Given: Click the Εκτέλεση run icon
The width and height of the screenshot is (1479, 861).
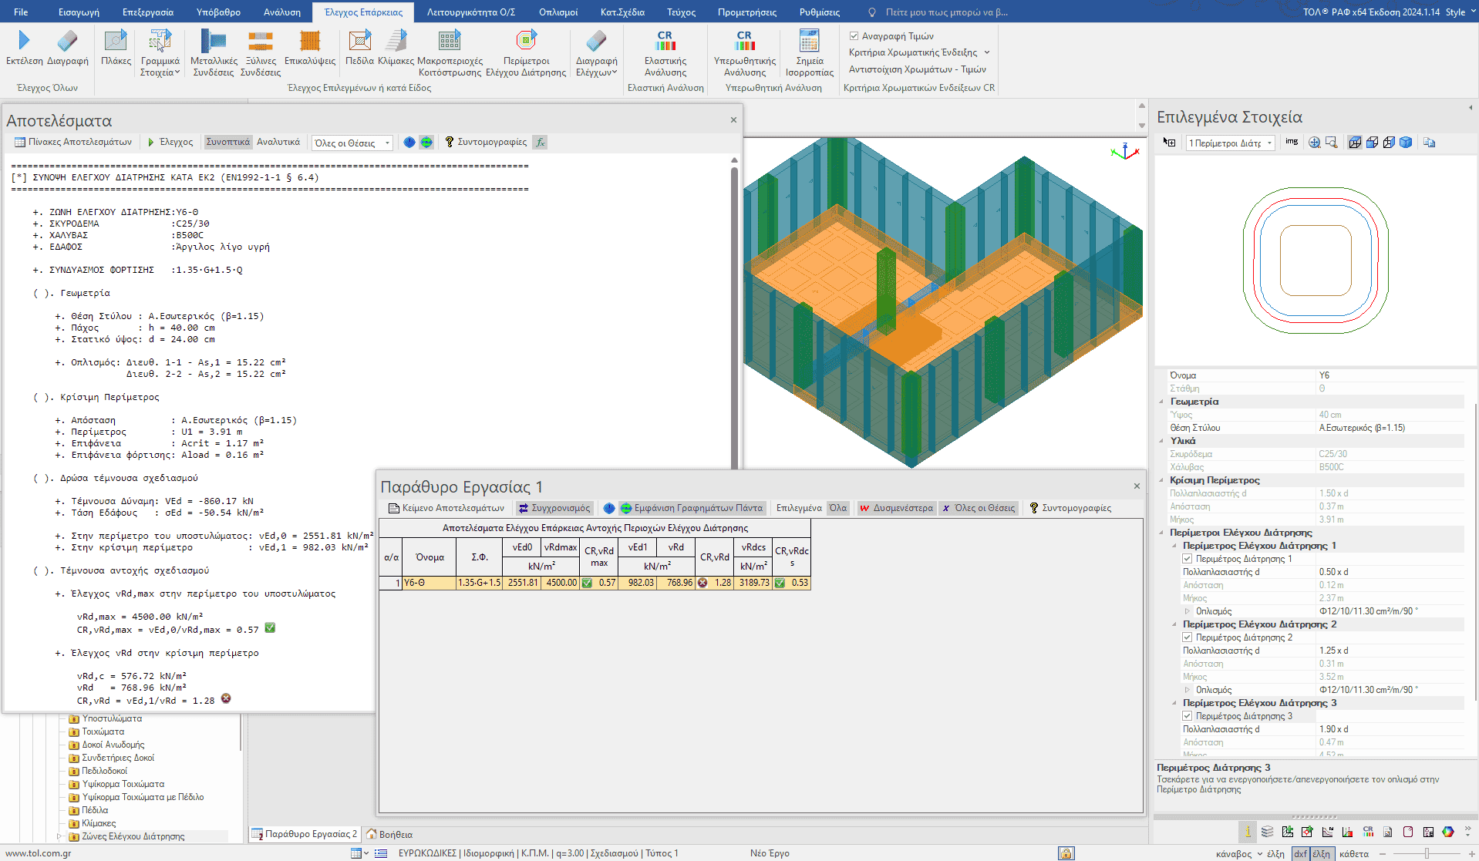Looking at the screenshot, I should click(x=24, y=41).
